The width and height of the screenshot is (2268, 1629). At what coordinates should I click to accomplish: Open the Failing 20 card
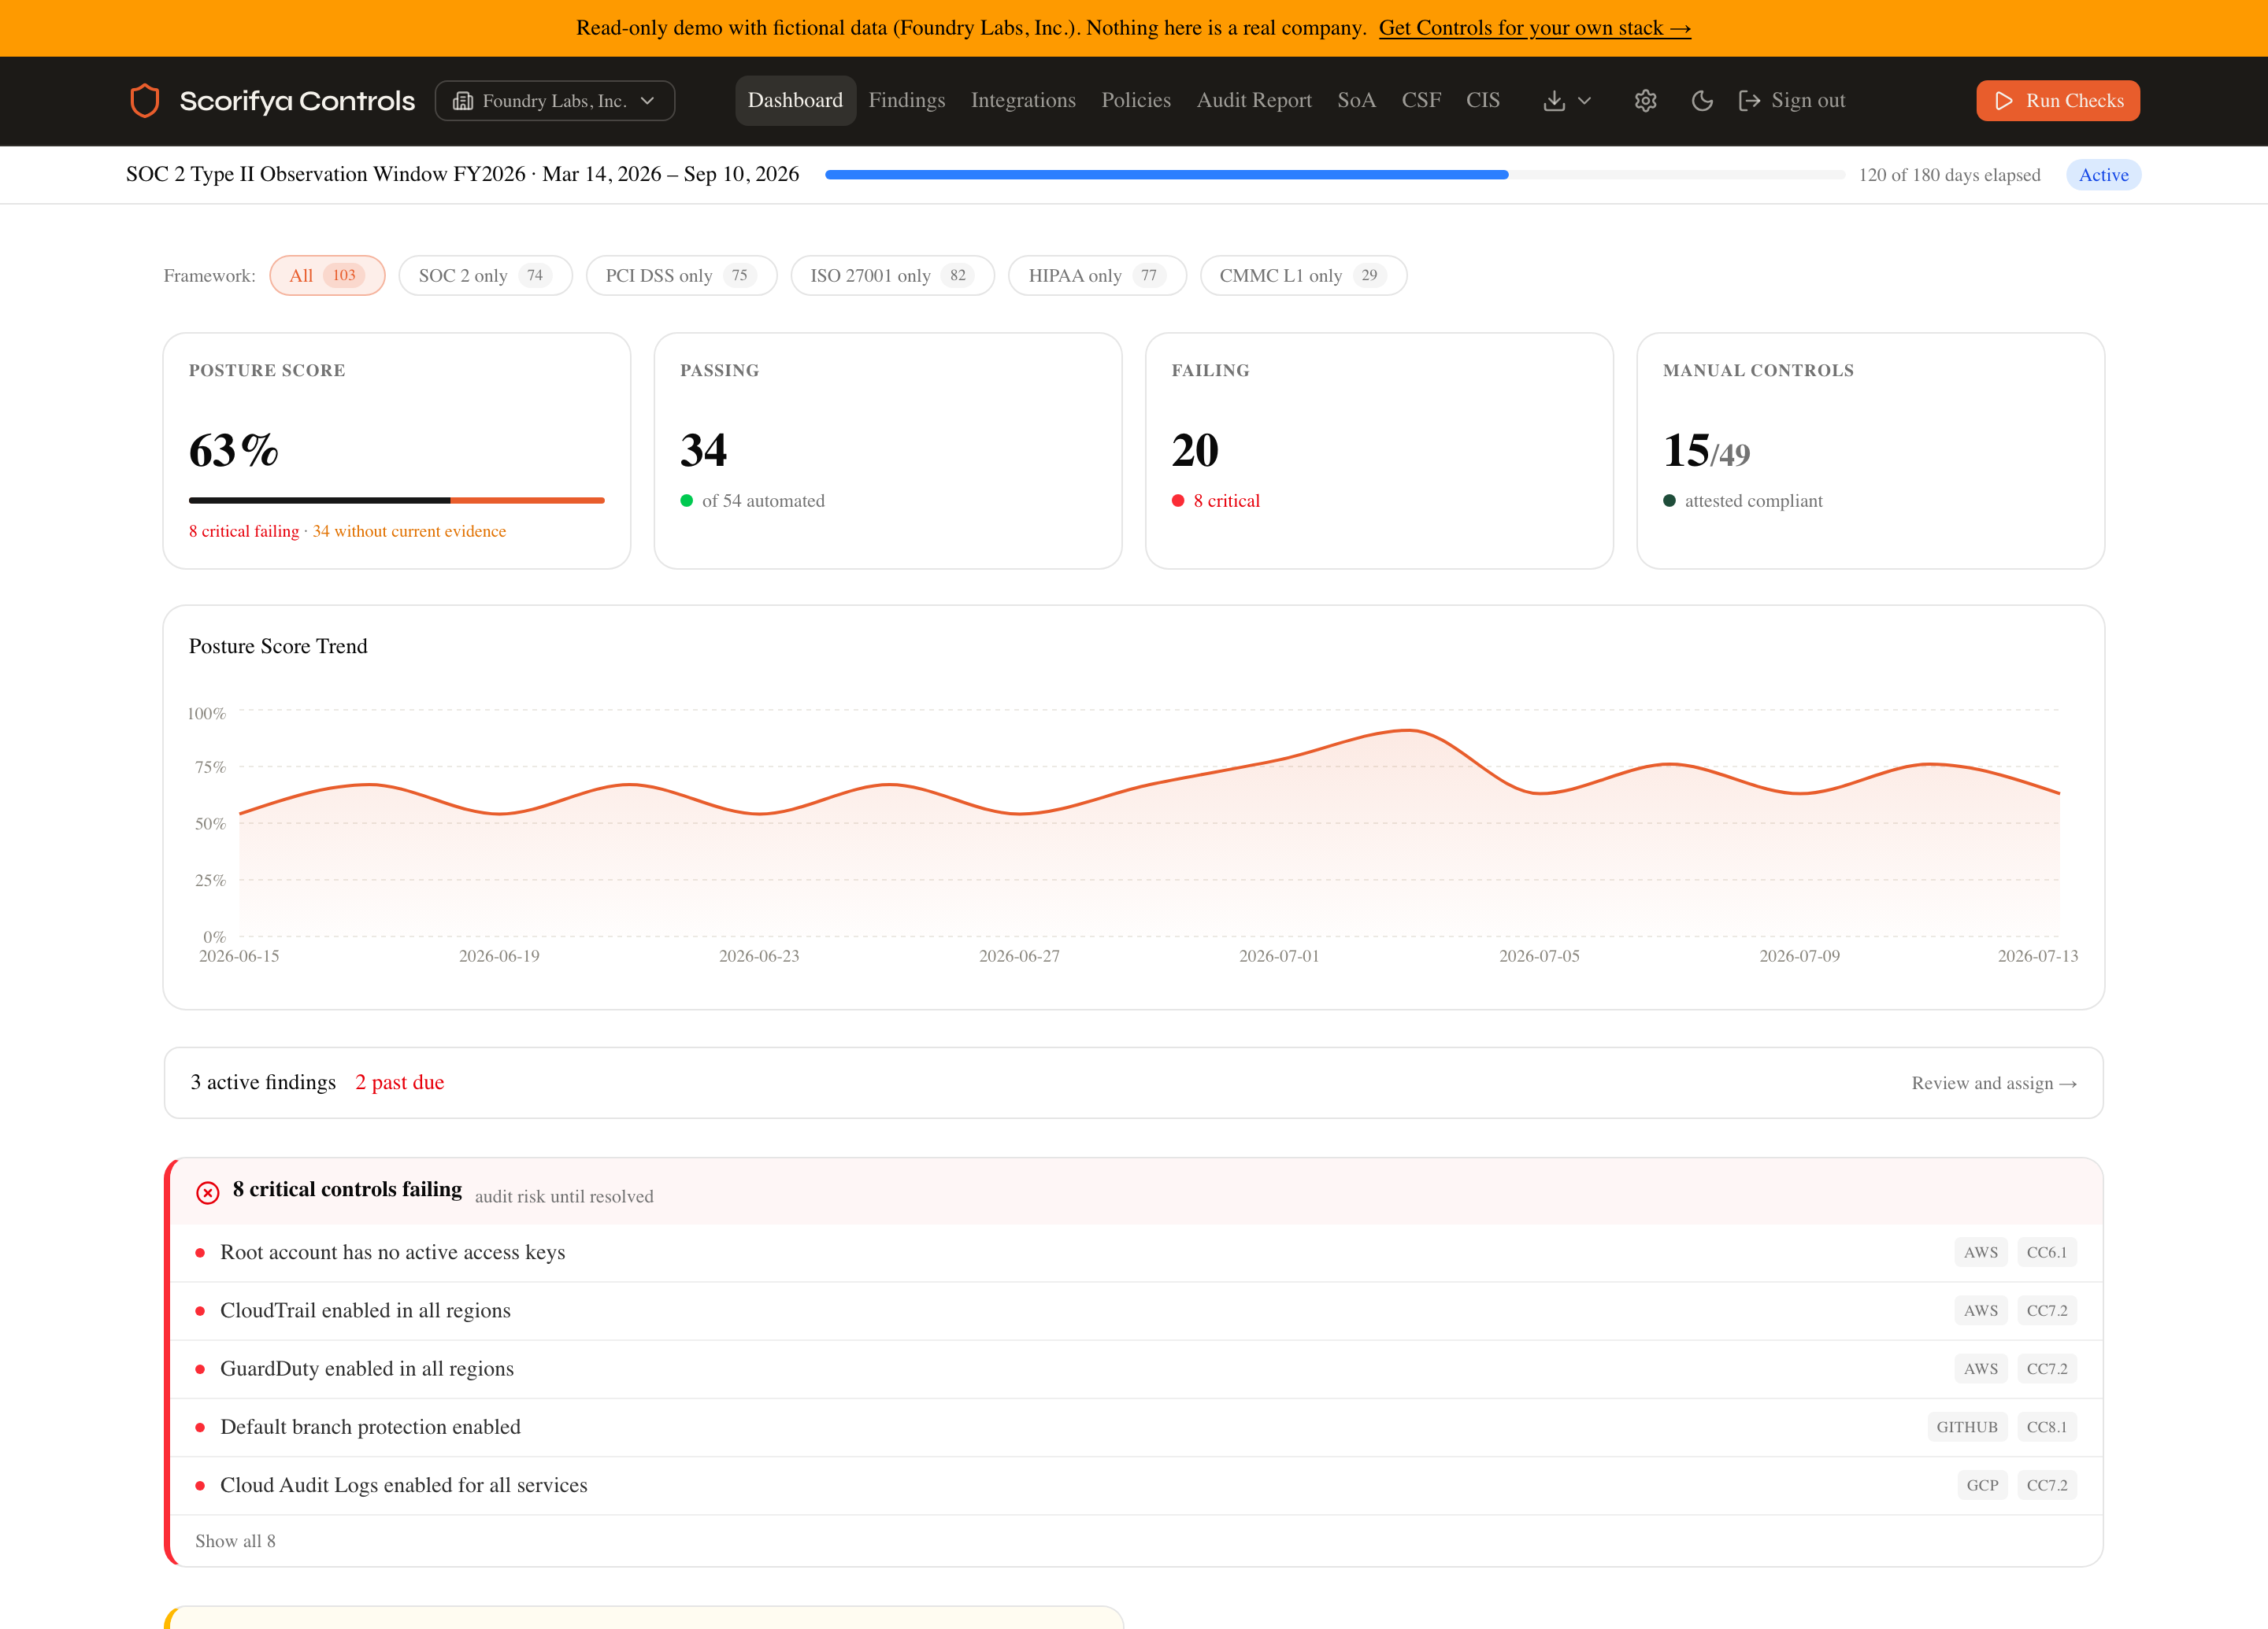coord(1379,451)
